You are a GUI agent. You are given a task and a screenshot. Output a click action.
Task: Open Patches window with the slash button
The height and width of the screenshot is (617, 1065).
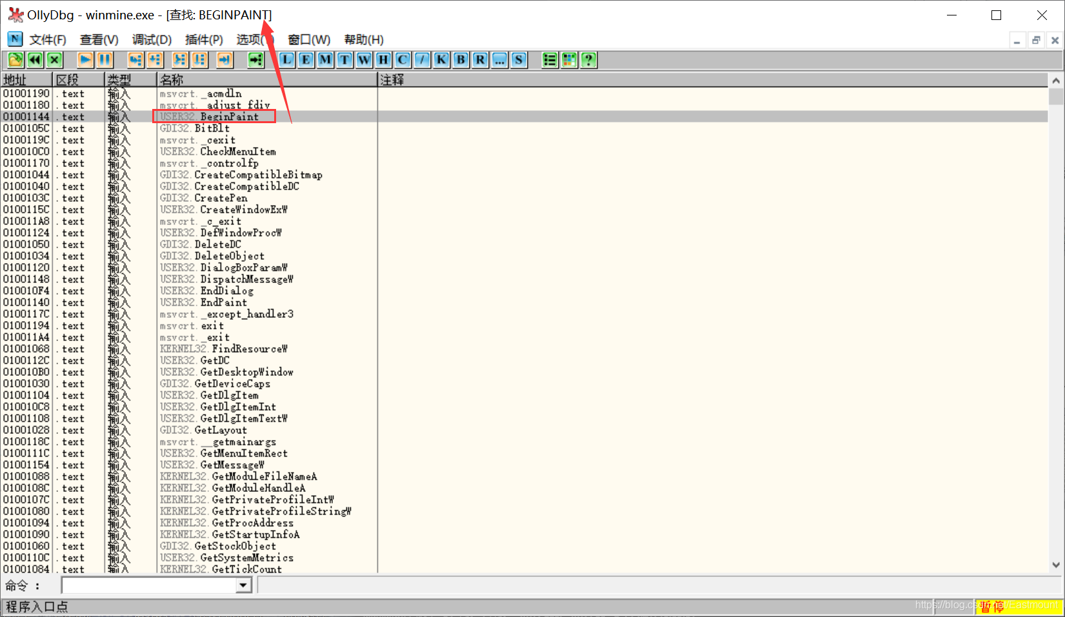423,60
